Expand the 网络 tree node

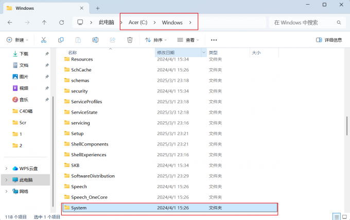6,191
